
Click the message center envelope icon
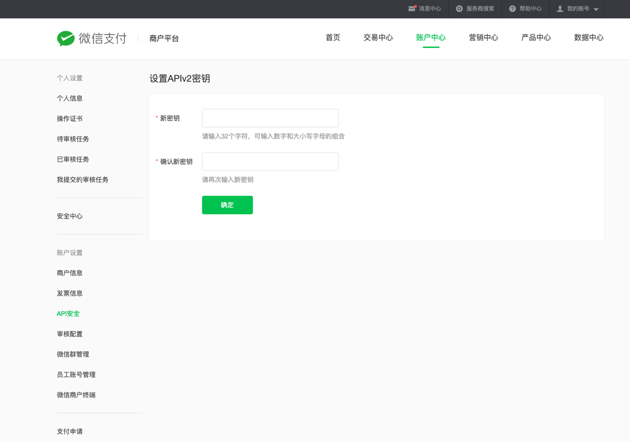412,8
